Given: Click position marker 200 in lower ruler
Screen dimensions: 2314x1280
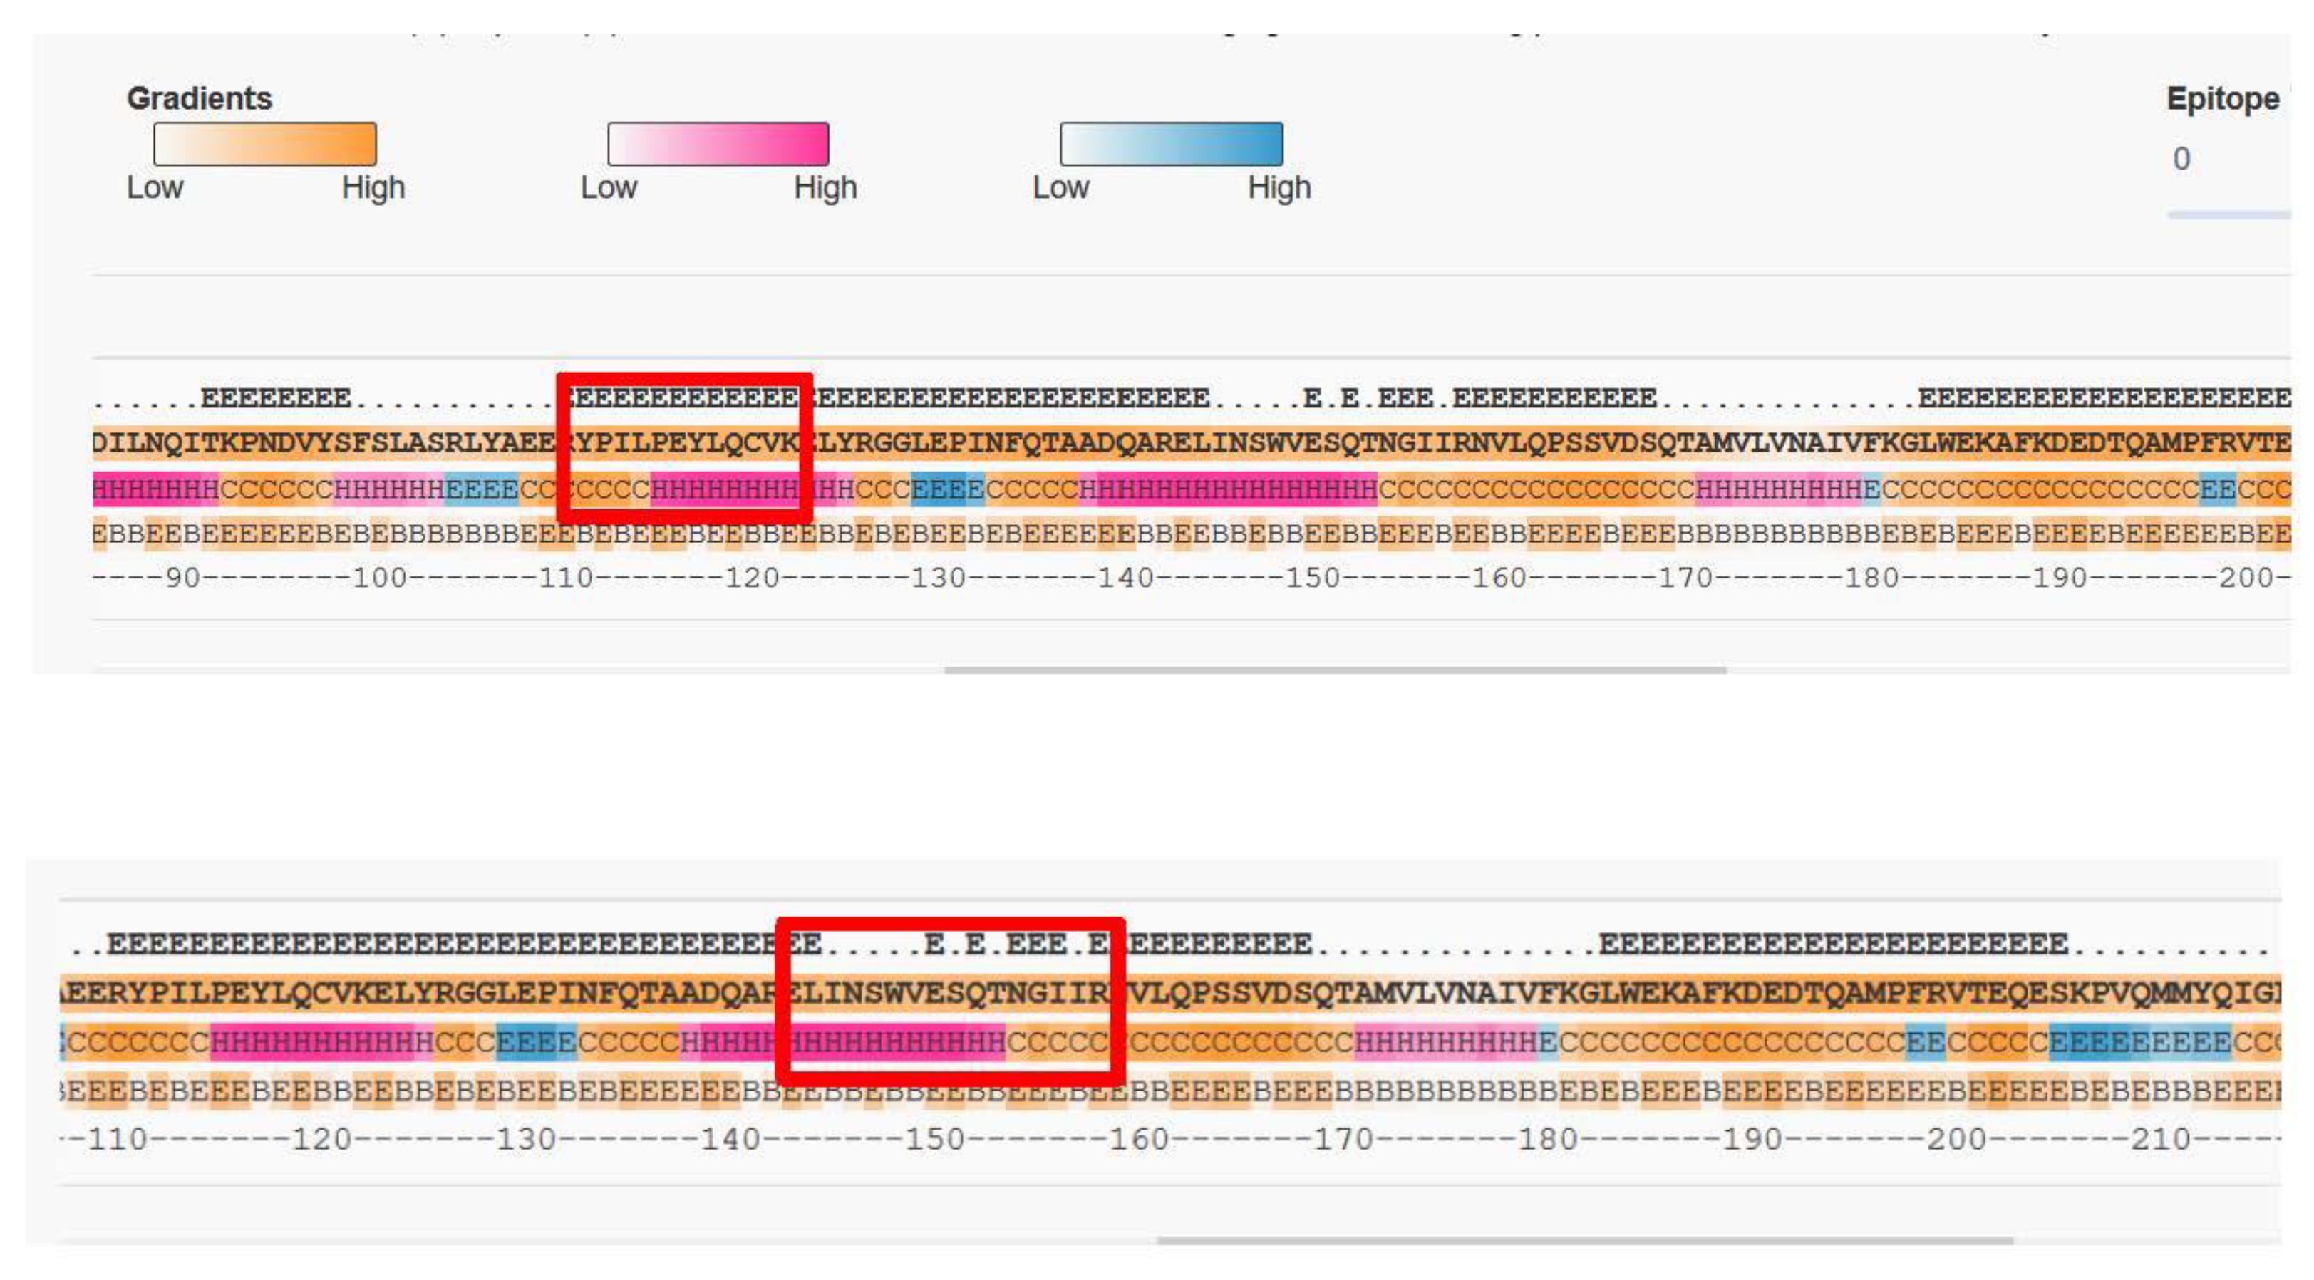Looking at the screenshot, I should pos(1956,1138).
